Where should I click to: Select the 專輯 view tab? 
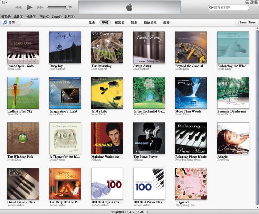pos(105,23)
